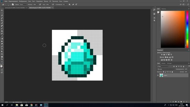Screen dimensions: 190x107
Task: Hide the Слой 0 layer eye icon
Action: pos(158,75)
